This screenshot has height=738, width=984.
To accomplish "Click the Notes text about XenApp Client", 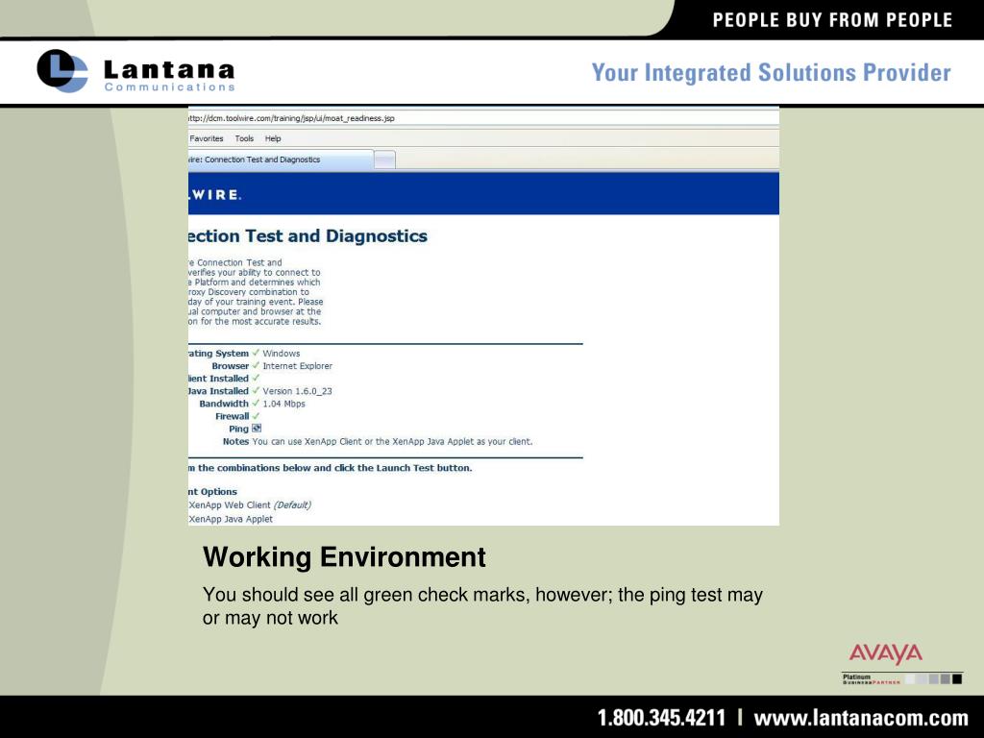I will pyautogui.click(x=392, y=442).
